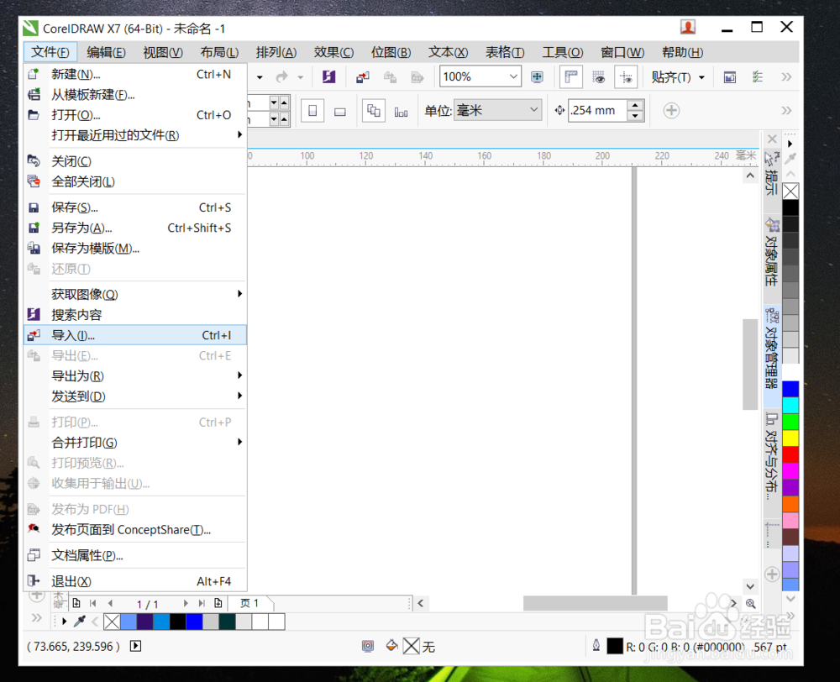Switch to the 页 1 page tab

(x=250, y=603)
